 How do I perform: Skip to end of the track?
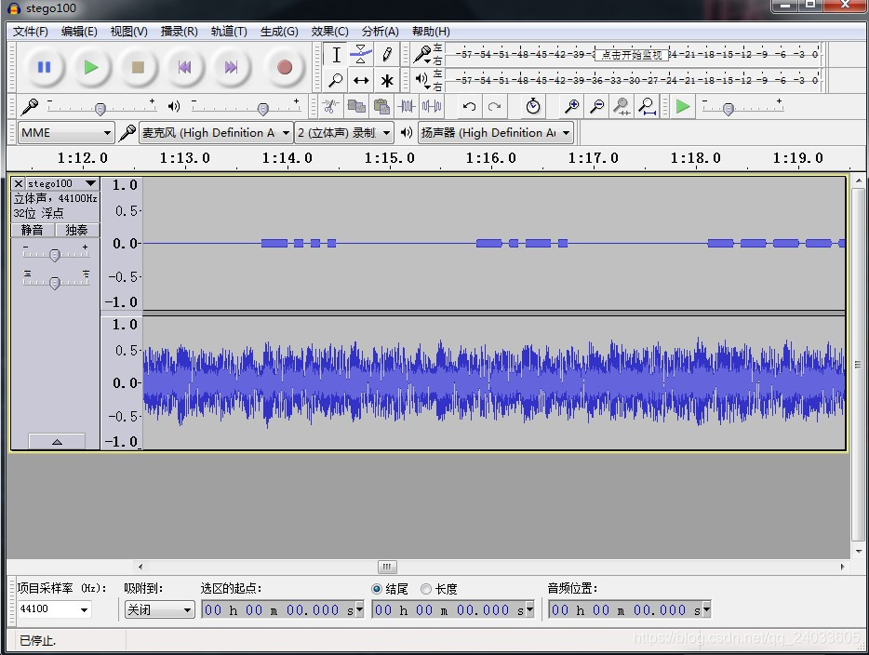(231, 68)
